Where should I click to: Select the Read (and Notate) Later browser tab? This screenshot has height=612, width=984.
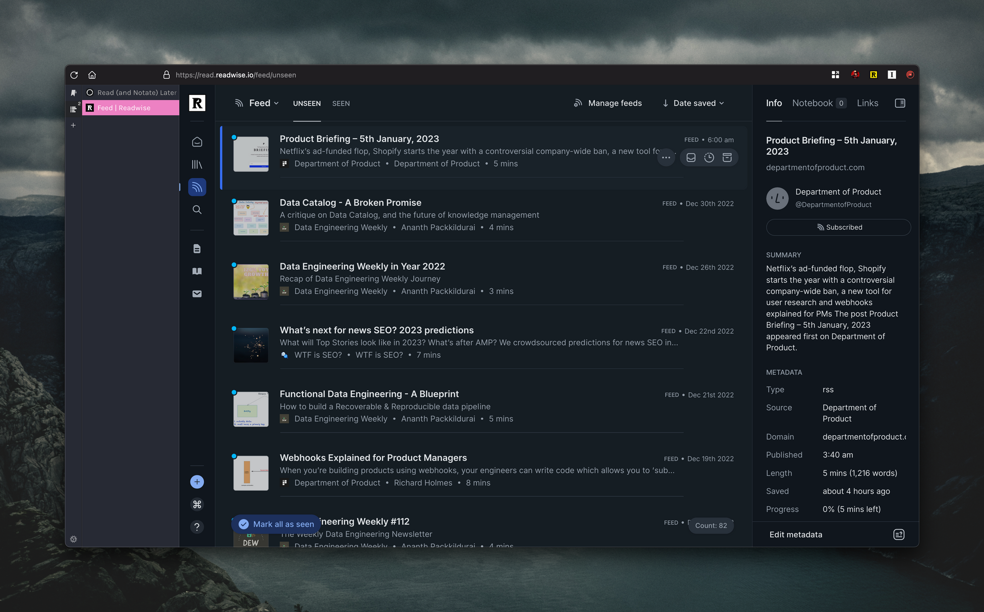pyautogui.click(x=131, y=92)
